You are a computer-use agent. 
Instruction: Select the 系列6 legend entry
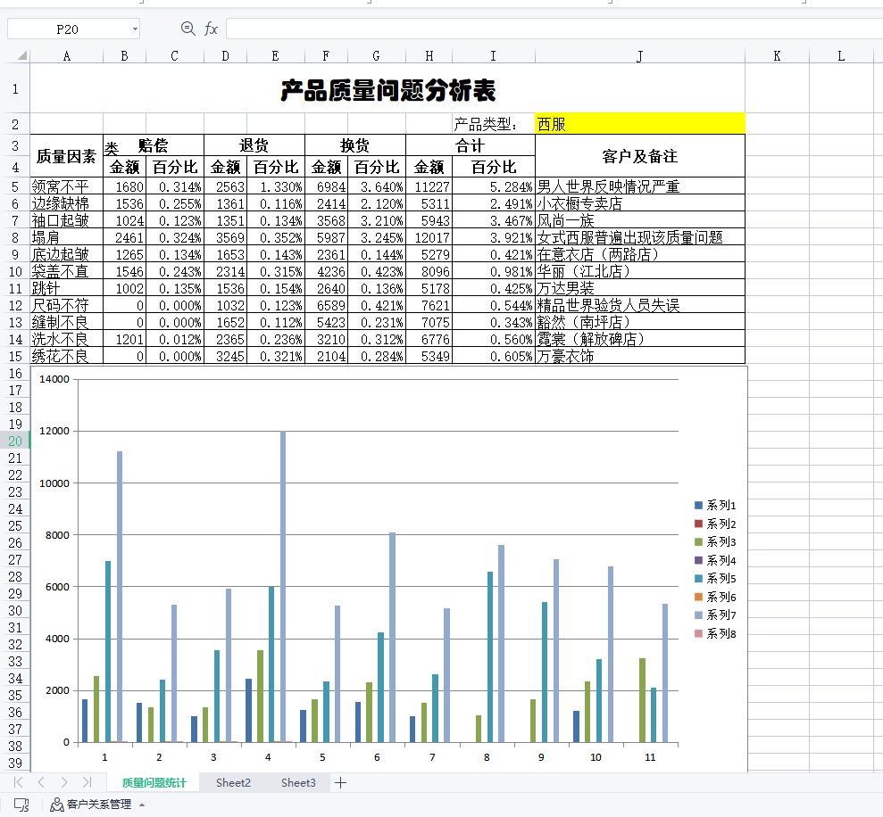[715, 597]
